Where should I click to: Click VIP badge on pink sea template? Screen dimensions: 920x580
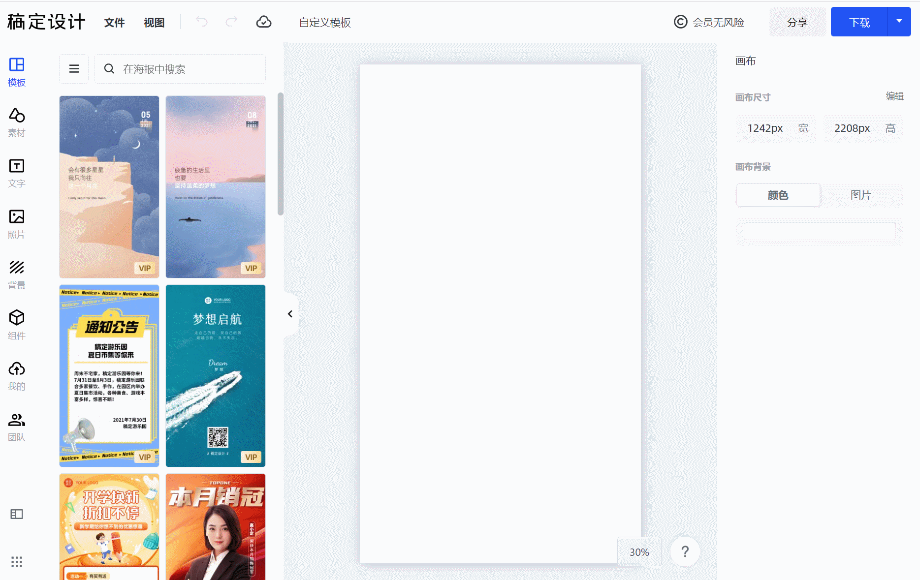point(251,268)
